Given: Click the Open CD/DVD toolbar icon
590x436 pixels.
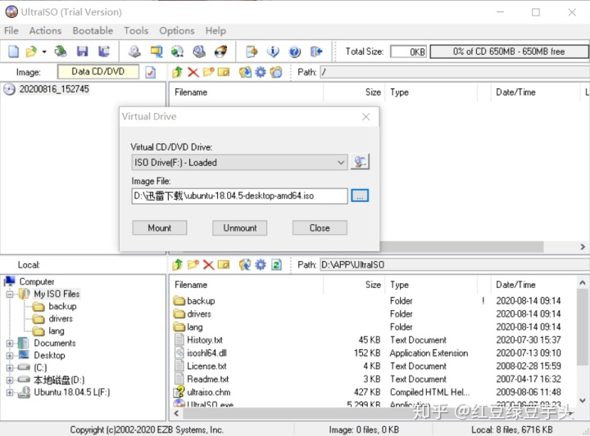Looking at the screenshot, I should point(60,52).
